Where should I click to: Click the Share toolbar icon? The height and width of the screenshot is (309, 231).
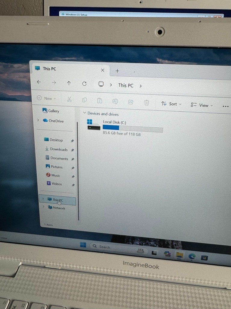coord(131,102)
